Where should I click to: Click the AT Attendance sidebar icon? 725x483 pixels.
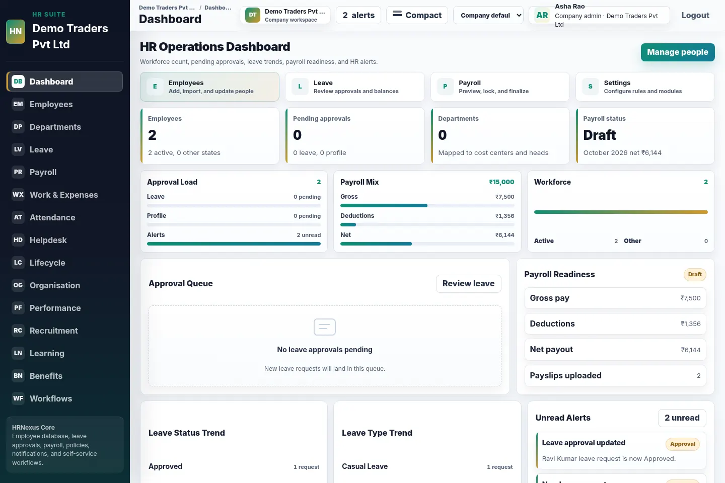pyautogui.click(x=18, y=217)
